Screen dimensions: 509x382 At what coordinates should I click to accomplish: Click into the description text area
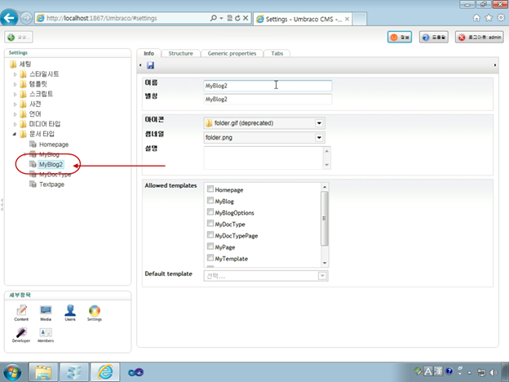tap(263, 158)
